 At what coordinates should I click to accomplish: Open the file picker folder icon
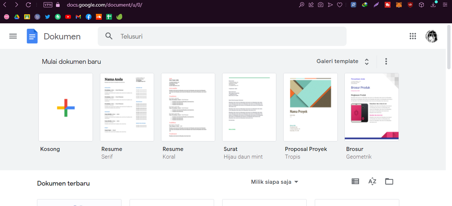389,181
